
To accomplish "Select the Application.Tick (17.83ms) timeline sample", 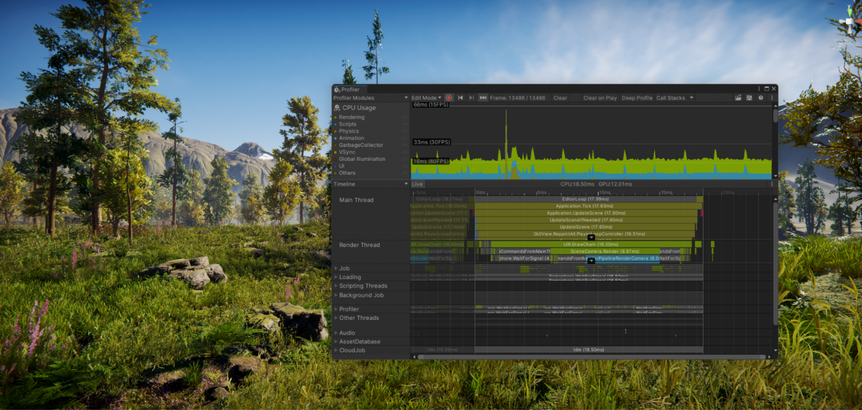I will point(586,206).
